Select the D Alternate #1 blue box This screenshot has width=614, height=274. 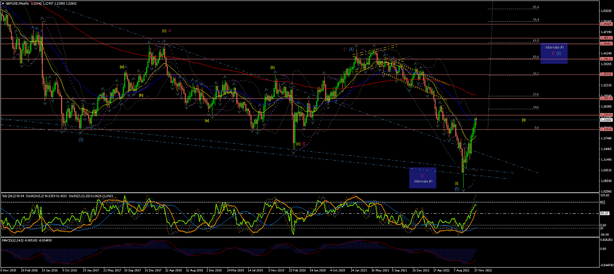coord(423,178)
